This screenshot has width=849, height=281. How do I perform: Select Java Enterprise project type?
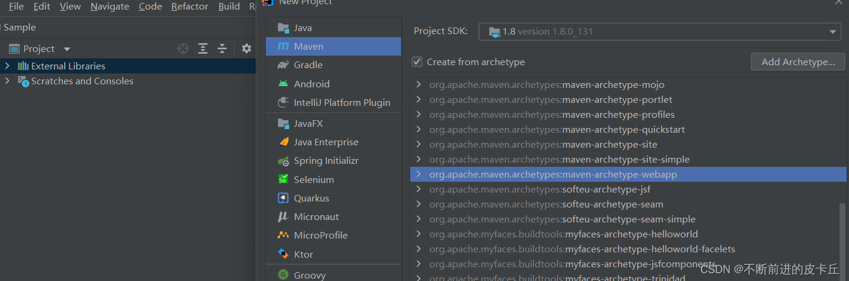(x=333, y=142)
